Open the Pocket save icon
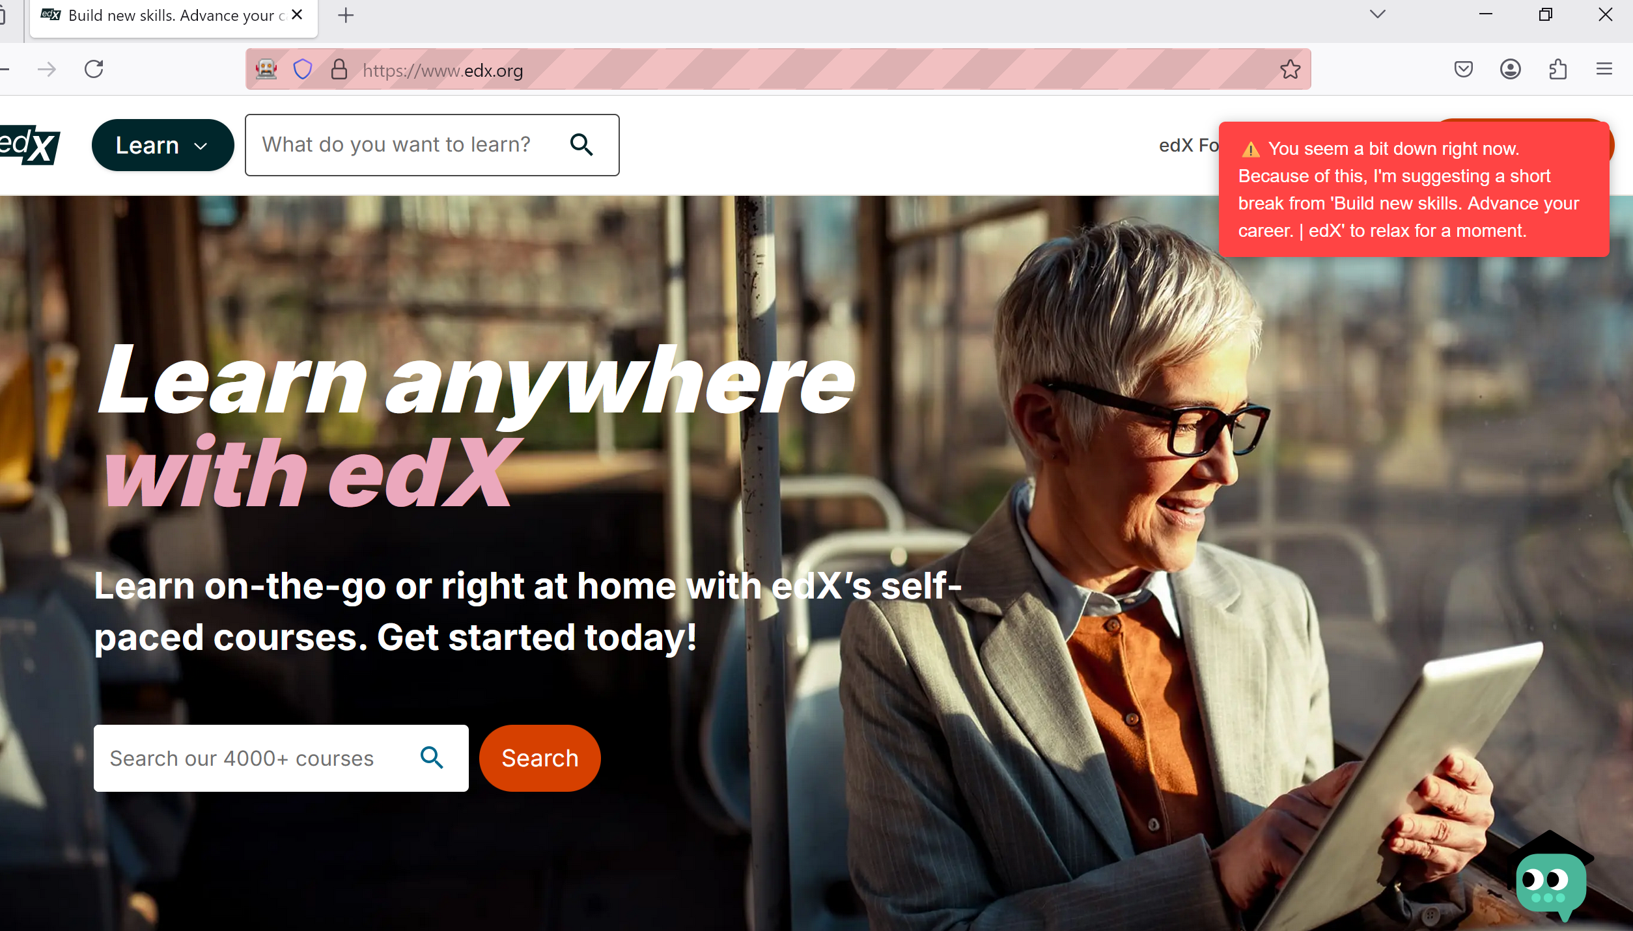 click(1463, 69)
